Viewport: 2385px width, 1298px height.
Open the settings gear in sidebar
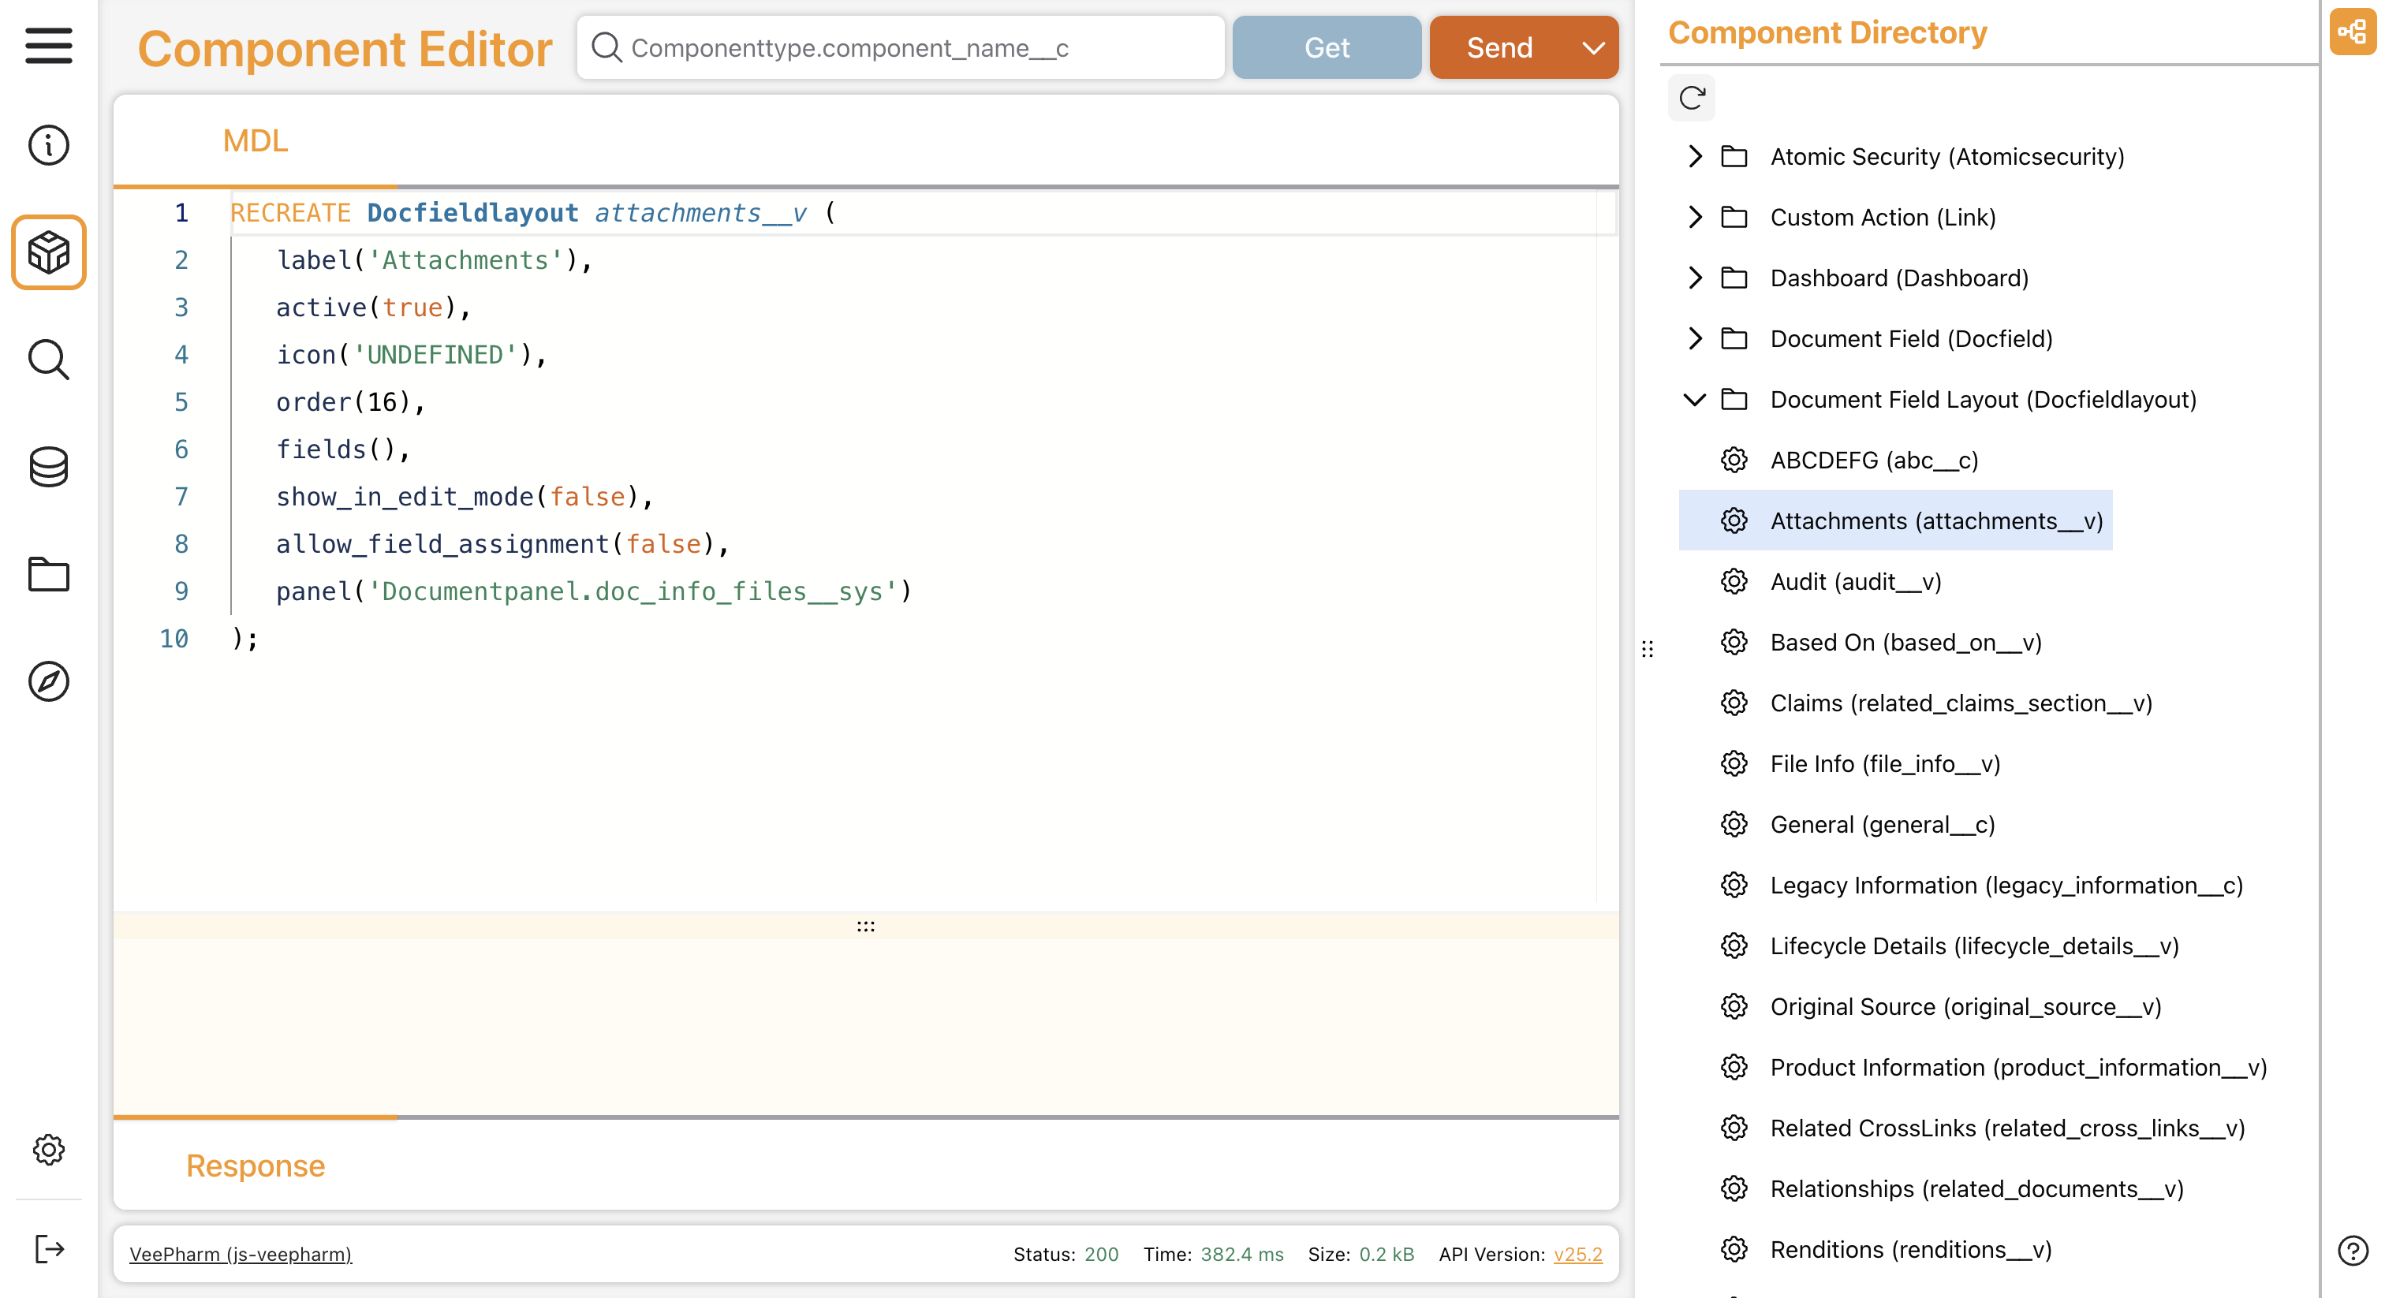[x=48, y=1150]
